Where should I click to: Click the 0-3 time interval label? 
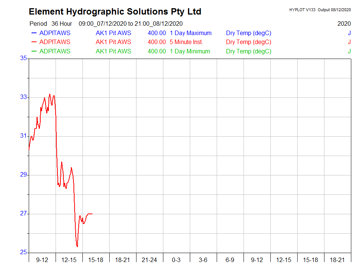pos(176,260)
